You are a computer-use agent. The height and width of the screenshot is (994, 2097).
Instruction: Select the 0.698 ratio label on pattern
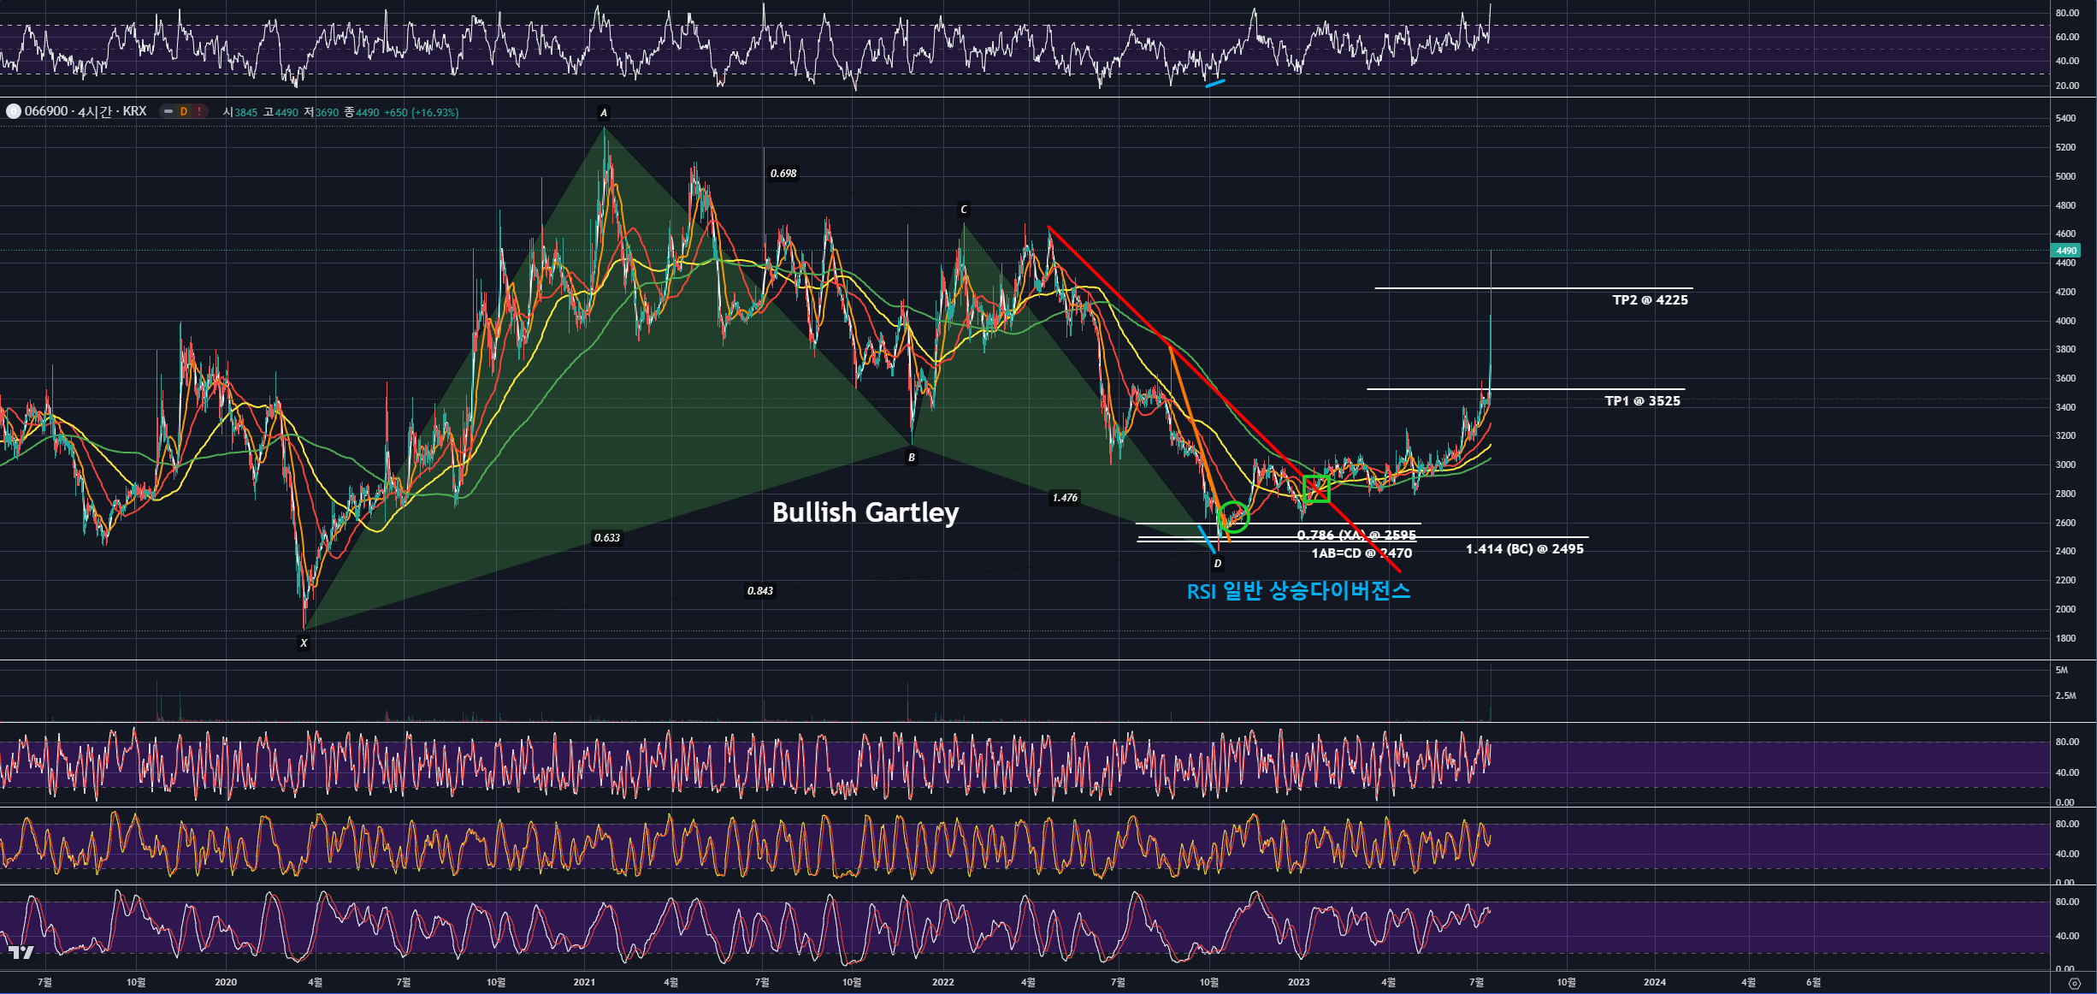coord(783,174)
